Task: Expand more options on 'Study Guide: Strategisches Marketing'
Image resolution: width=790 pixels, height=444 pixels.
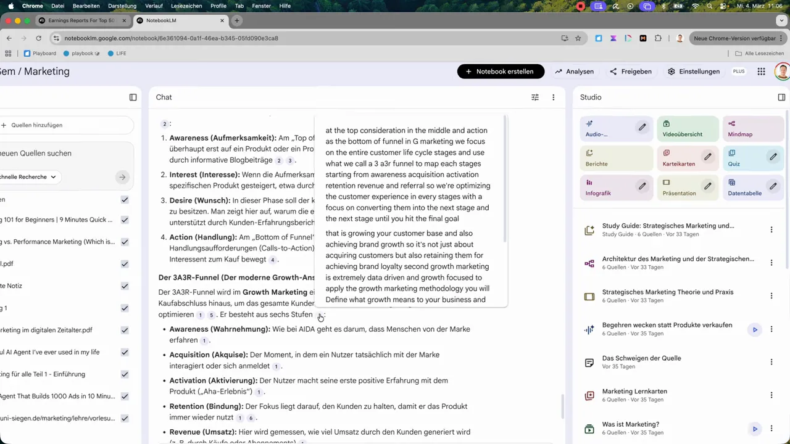Action: click(771, 229)
